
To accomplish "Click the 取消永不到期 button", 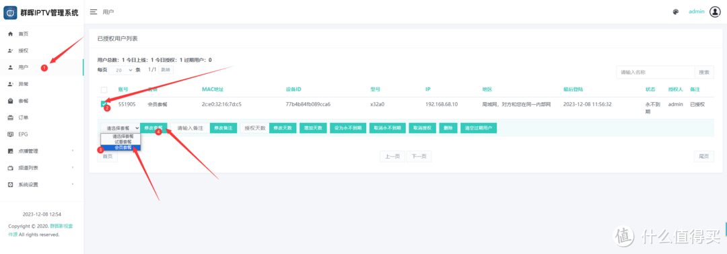I will 388,128.
